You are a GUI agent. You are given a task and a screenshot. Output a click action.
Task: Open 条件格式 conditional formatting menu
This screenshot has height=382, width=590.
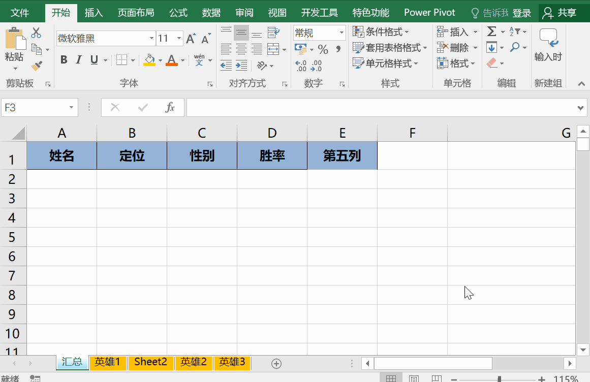point(381,32)
